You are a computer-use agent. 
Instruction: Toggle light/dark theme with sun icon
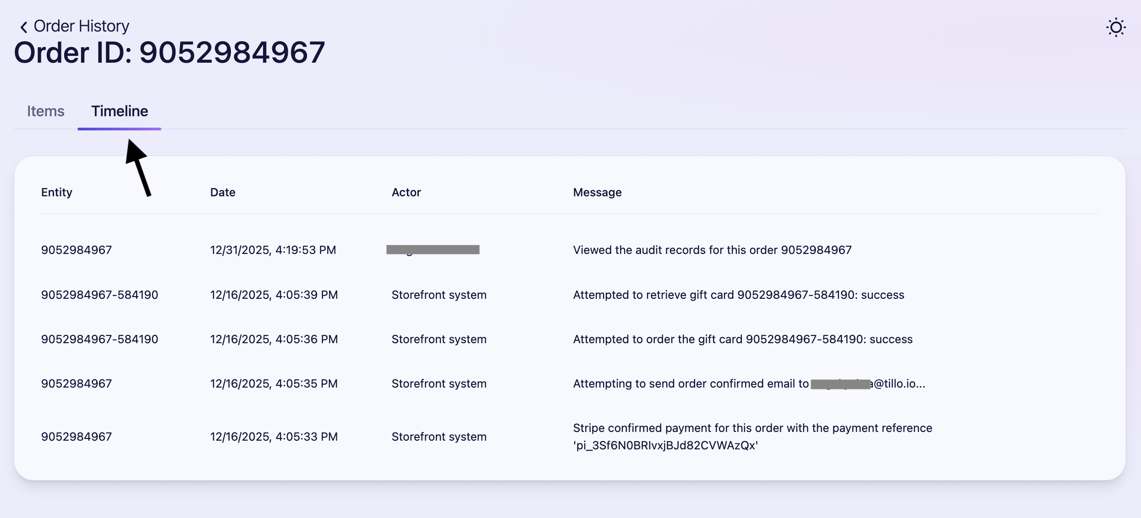click(x=1116, y=27)
